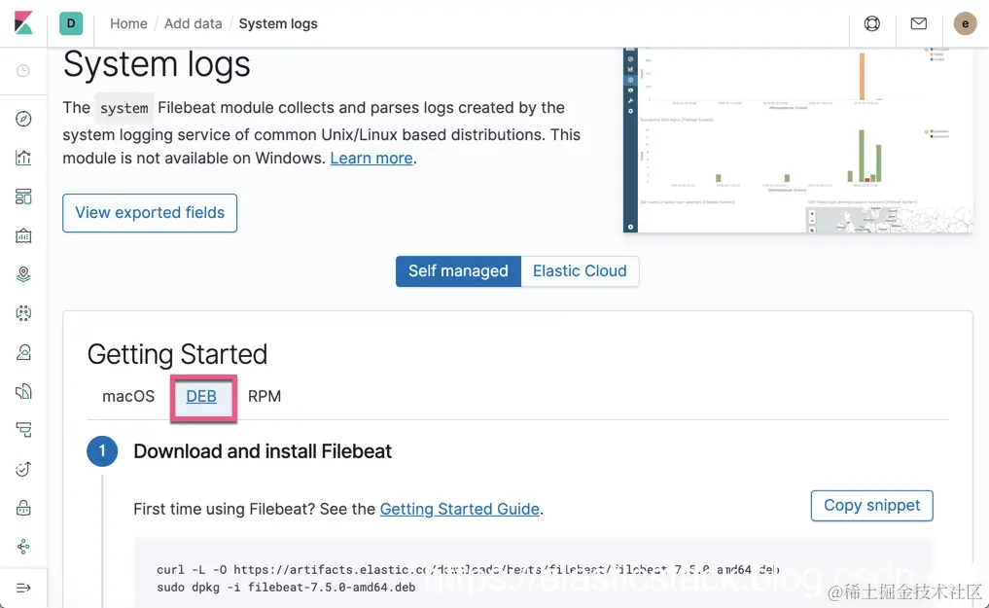
Task: Open the Maps app in the sidebar
Action: [x=23, y=274]
